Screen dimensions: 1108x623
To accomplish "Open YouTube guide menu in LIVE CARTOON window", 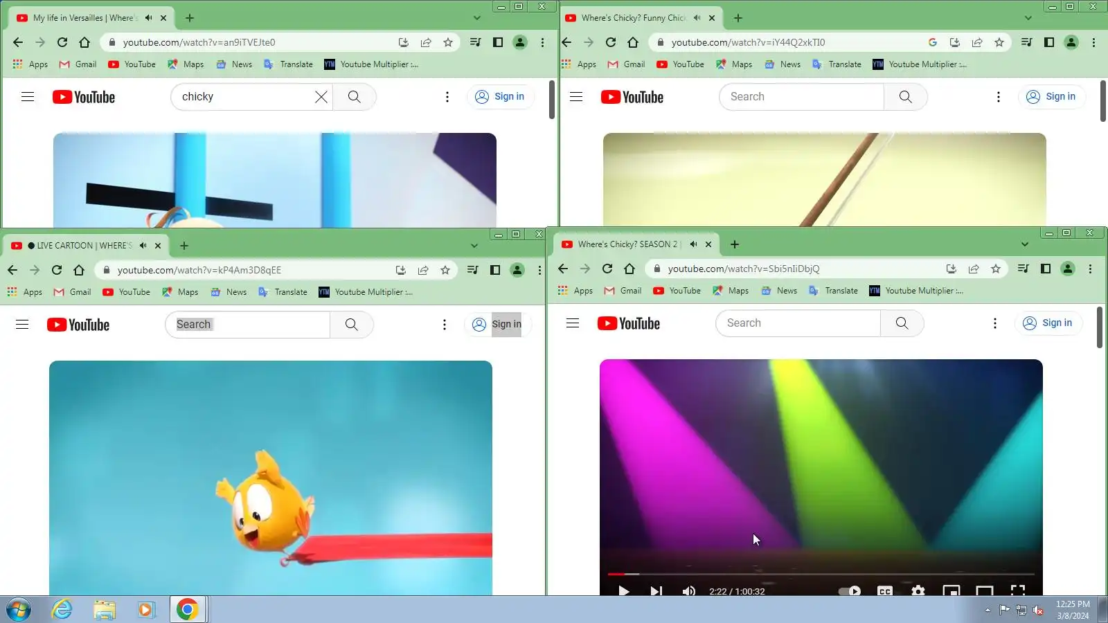I will 22,325.
